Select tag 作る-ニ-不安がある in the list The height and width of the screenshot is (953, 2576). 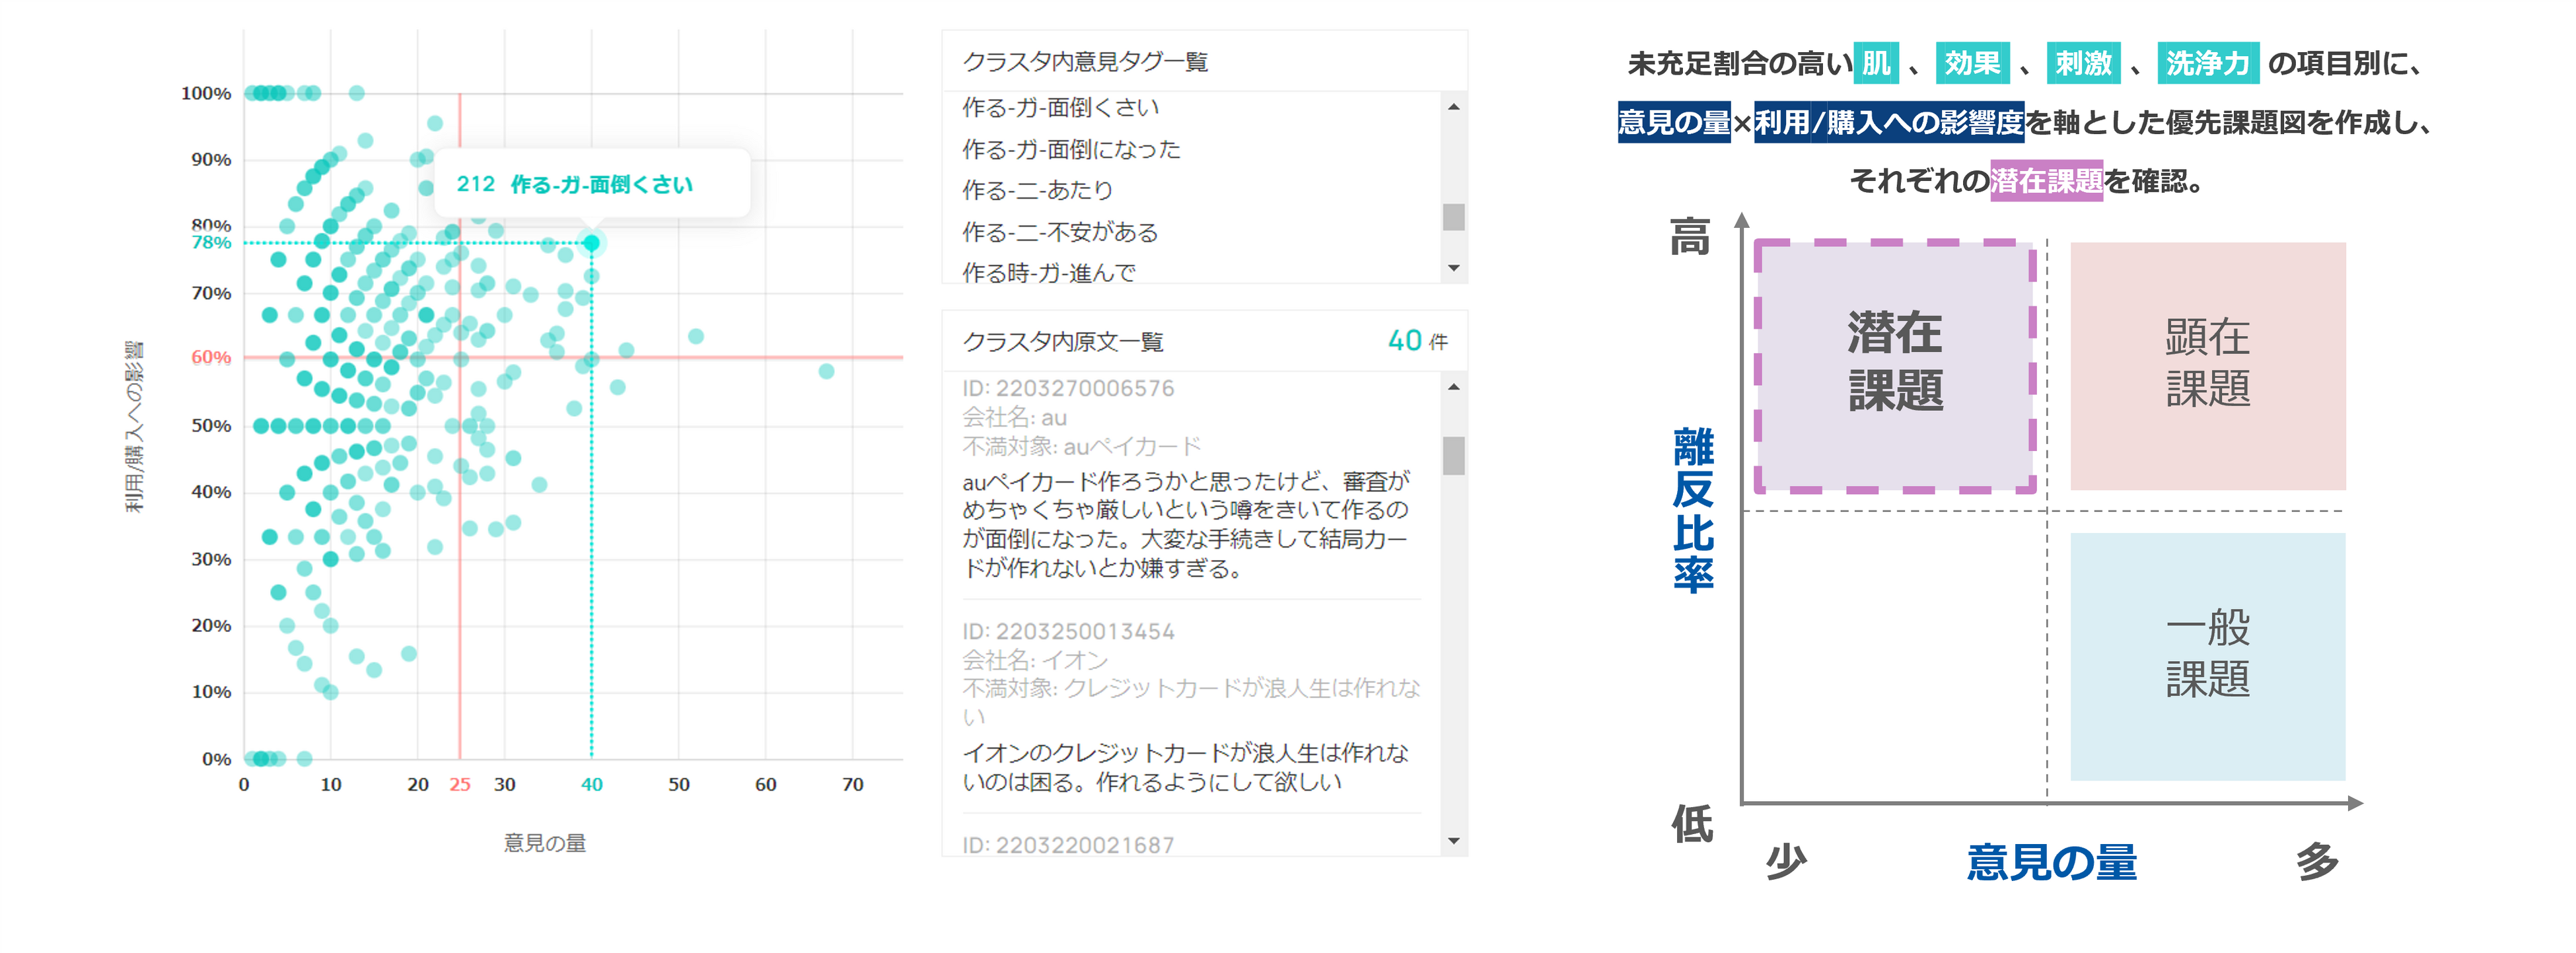pyautogui.click(x=1059, y=232)
